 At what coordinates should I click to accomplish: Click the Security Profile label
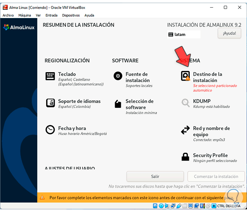(210, 155)
